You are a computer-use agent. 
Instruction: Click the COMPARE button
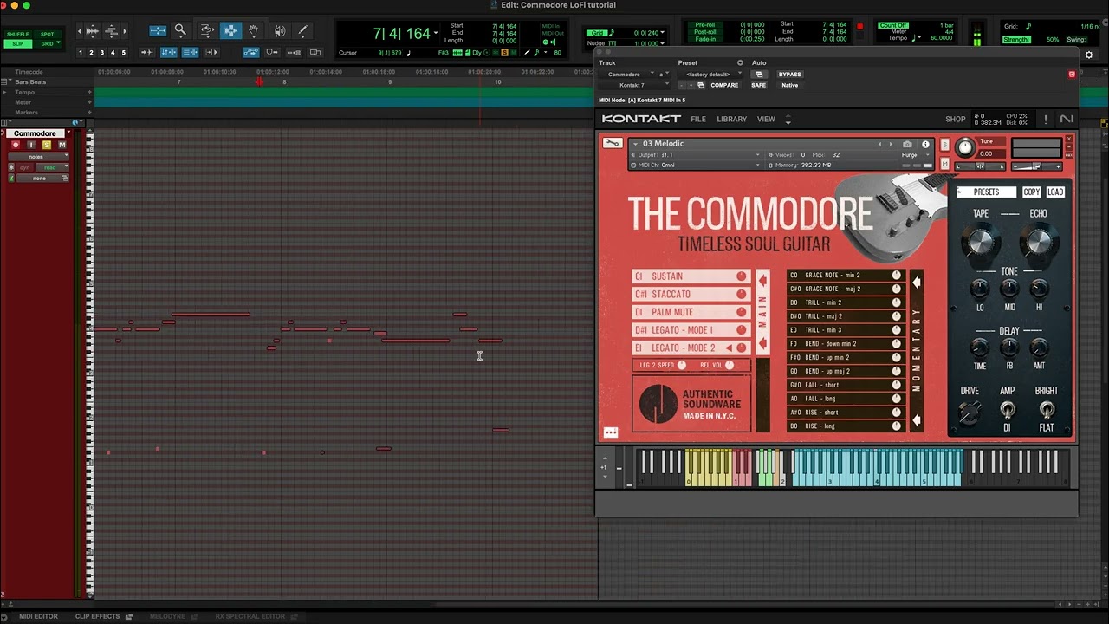724,85
